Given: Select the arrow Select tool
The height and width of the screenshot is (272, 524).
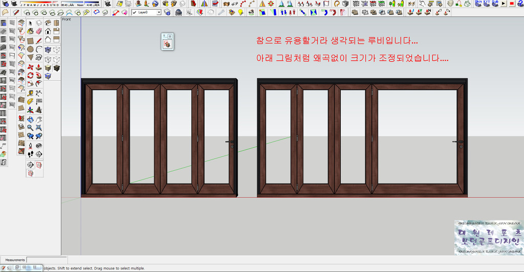Looking at the screenshot, I should click(30, 23).
